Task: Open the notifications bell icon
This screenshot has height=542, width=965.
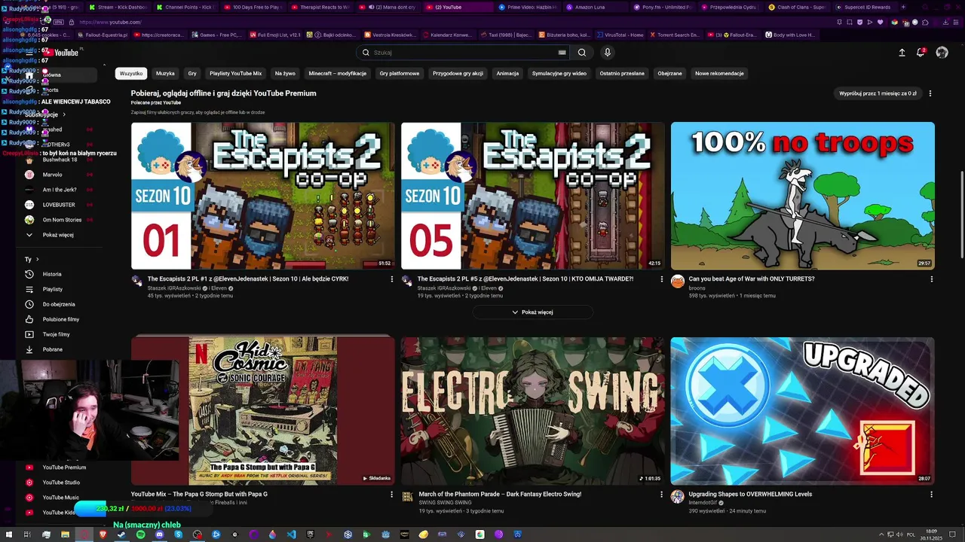Action: pos(921,53)
